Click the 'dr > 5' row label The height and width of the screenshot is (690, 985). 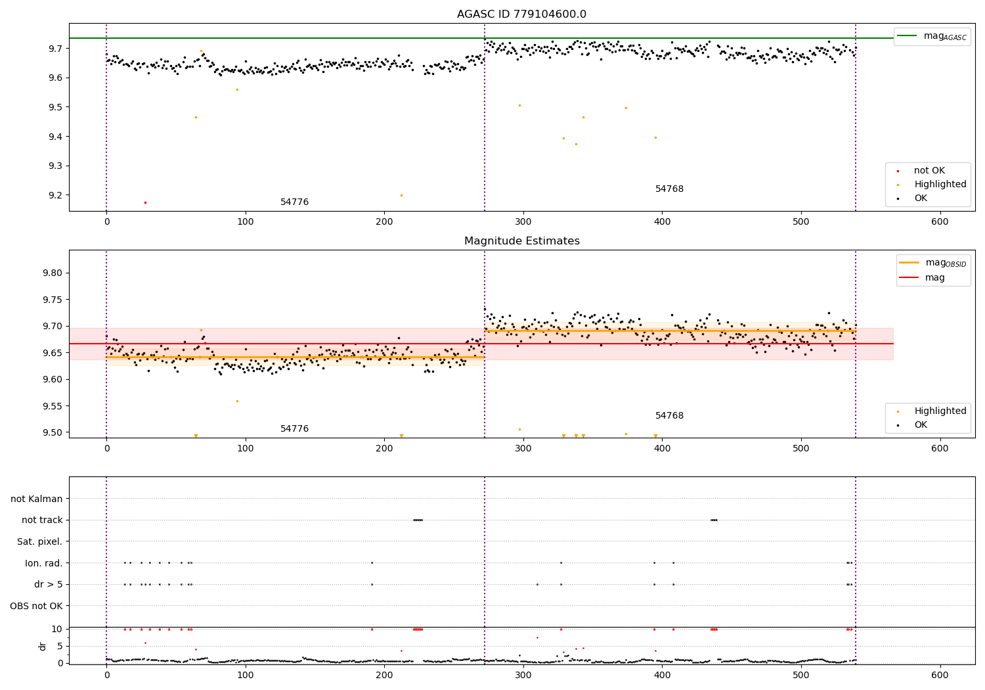pos(49,584)
